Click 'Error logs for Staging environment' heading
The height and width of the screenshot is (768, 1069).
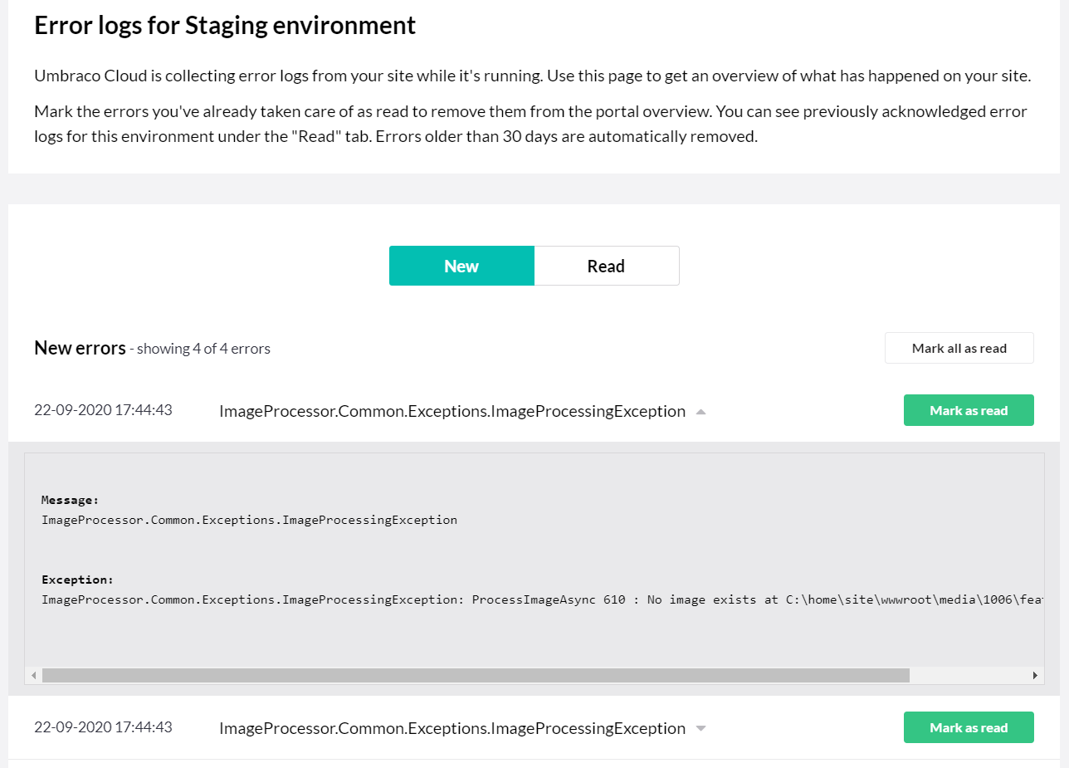225,25
